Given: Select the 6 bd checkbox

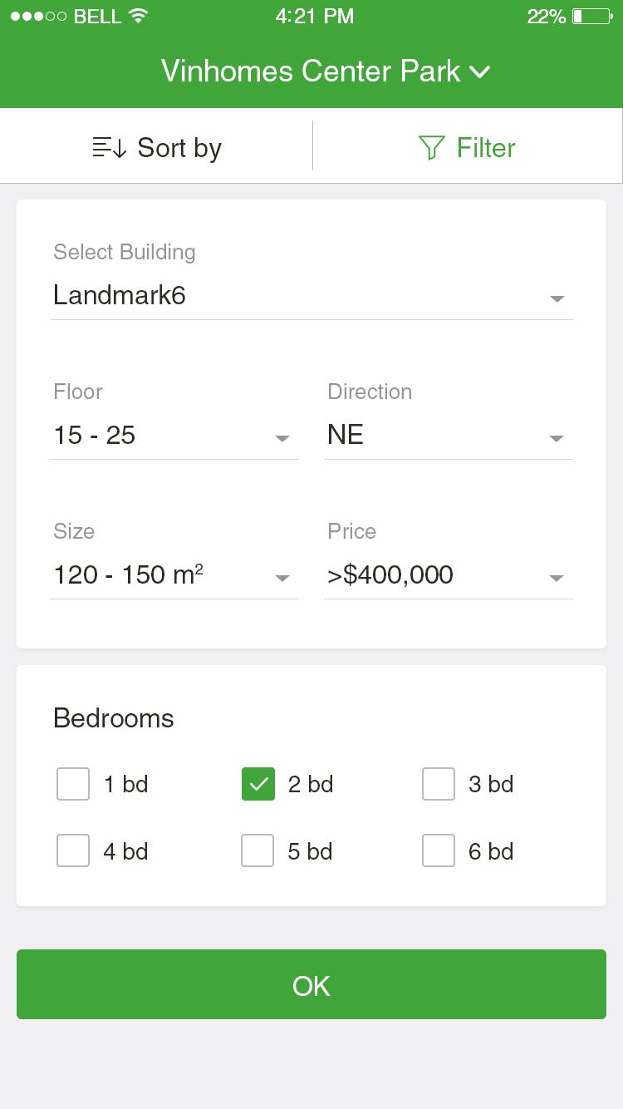Looking at the screenshot, I should click(x=439, y=851).
